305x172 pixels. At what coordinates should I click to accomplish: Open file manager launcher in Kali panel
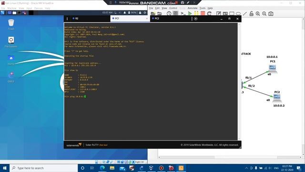(x=14, y=13)
